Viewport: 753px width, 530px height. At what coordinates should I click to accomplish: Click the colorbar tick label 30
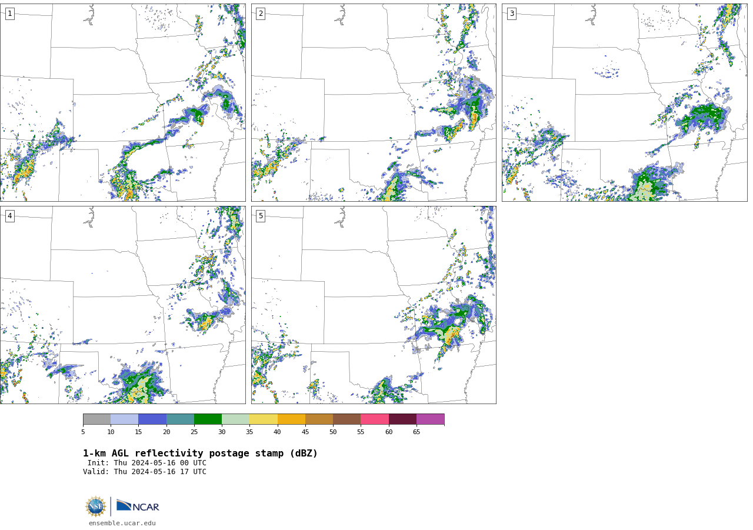[x=222, y=432]
